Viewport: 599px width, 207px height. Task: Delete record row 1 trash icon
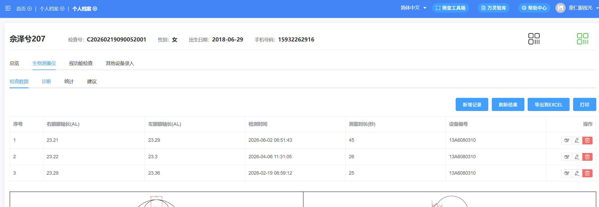click(x=588, y=140)
